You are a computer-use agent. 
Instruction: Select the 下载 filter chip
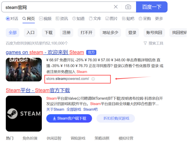[x=48, y=33]
